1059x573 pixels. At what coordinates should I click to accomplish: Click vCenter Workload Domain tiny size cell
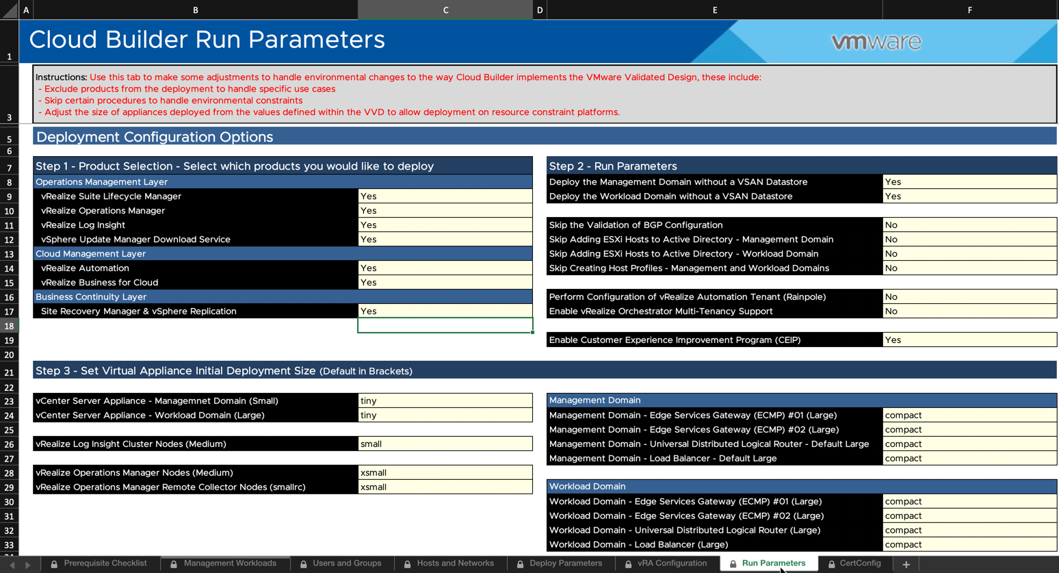(x=445, y=416)
